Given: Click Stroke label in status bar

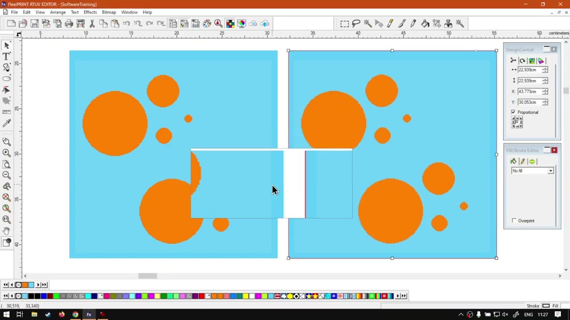Looking at the screenshot, I should point(533,306).
